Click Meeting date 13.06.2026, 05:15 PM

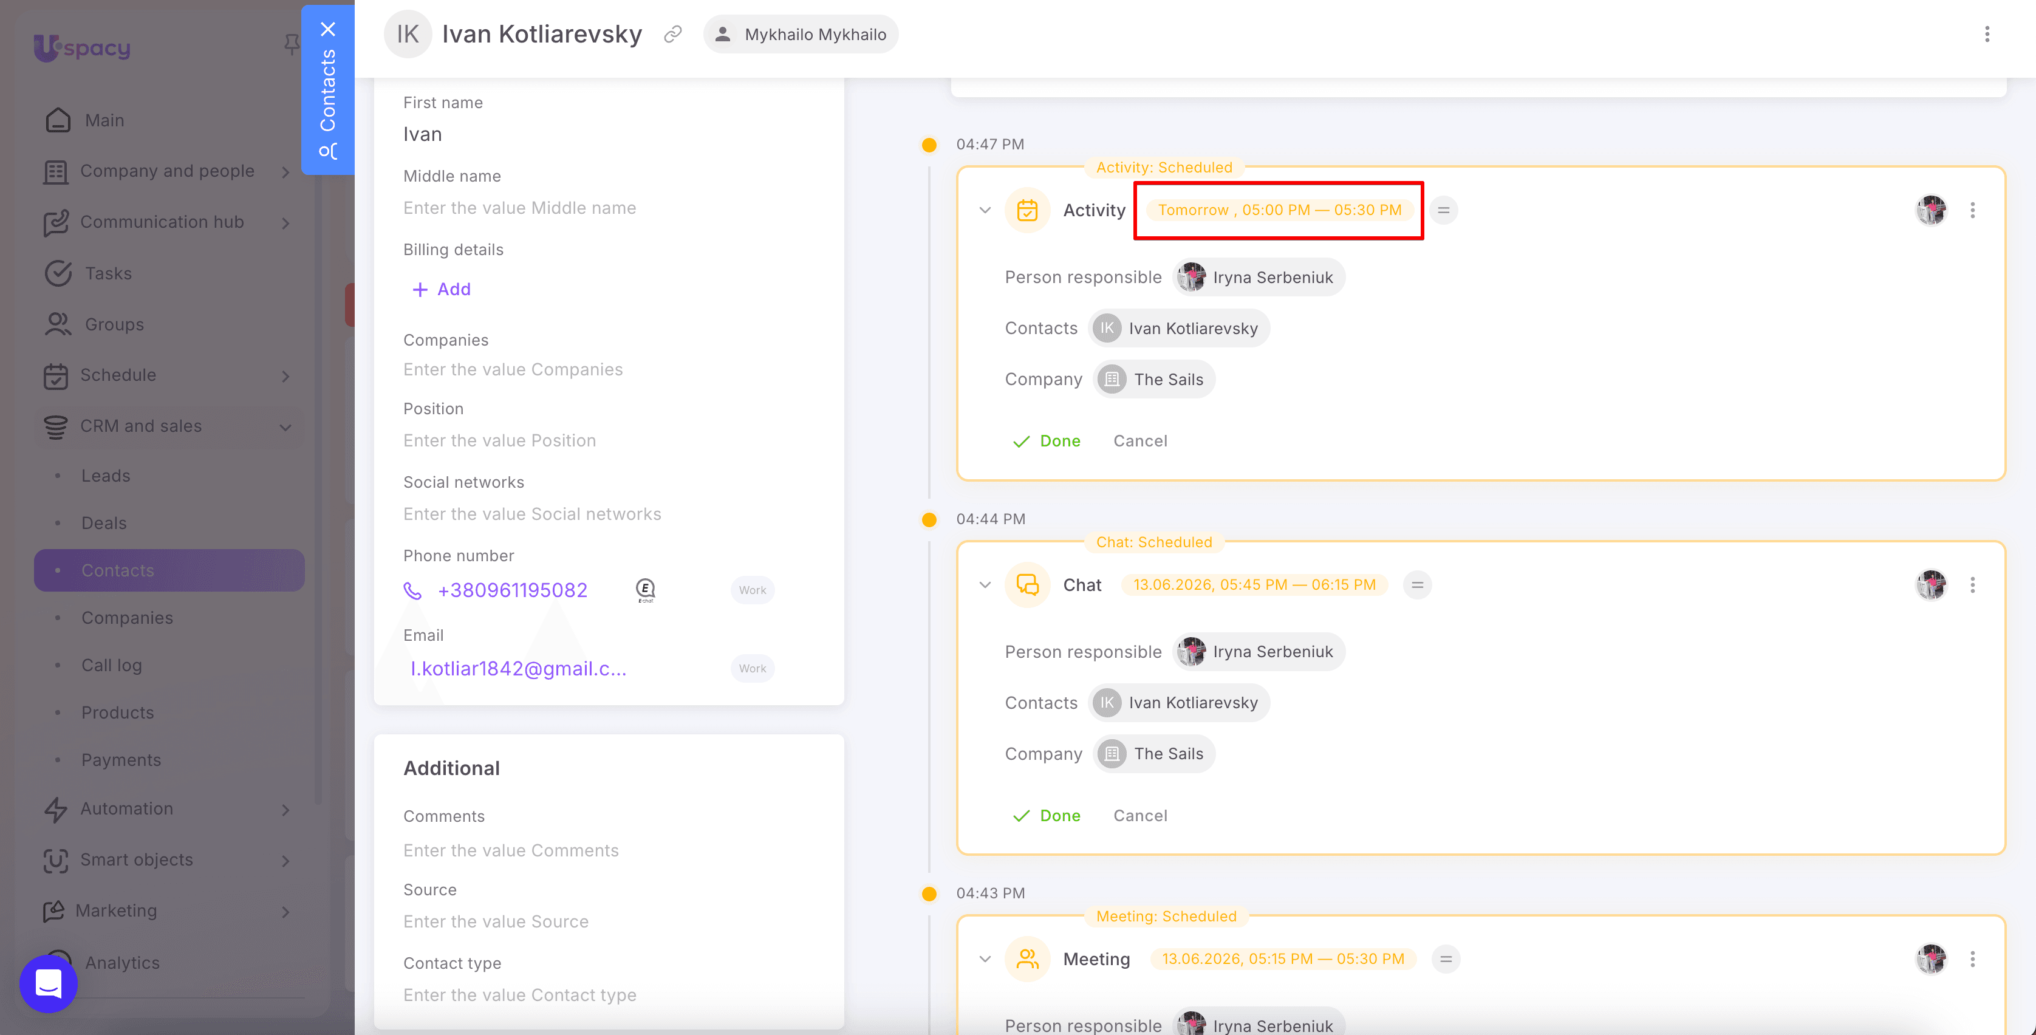tap(1283, 959)
